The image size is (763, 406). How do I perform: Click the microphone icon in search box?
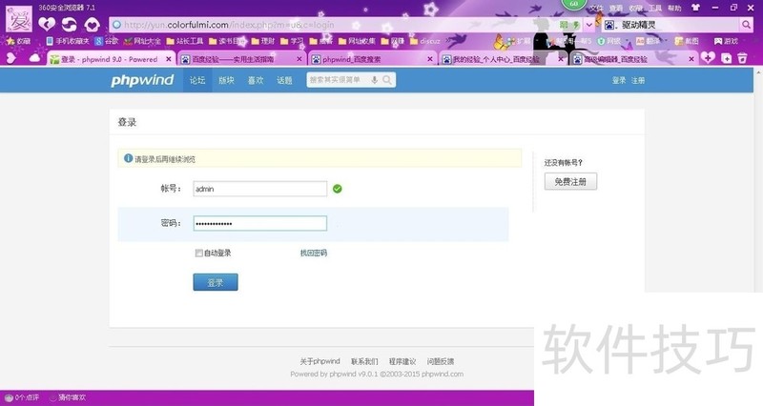386,81
